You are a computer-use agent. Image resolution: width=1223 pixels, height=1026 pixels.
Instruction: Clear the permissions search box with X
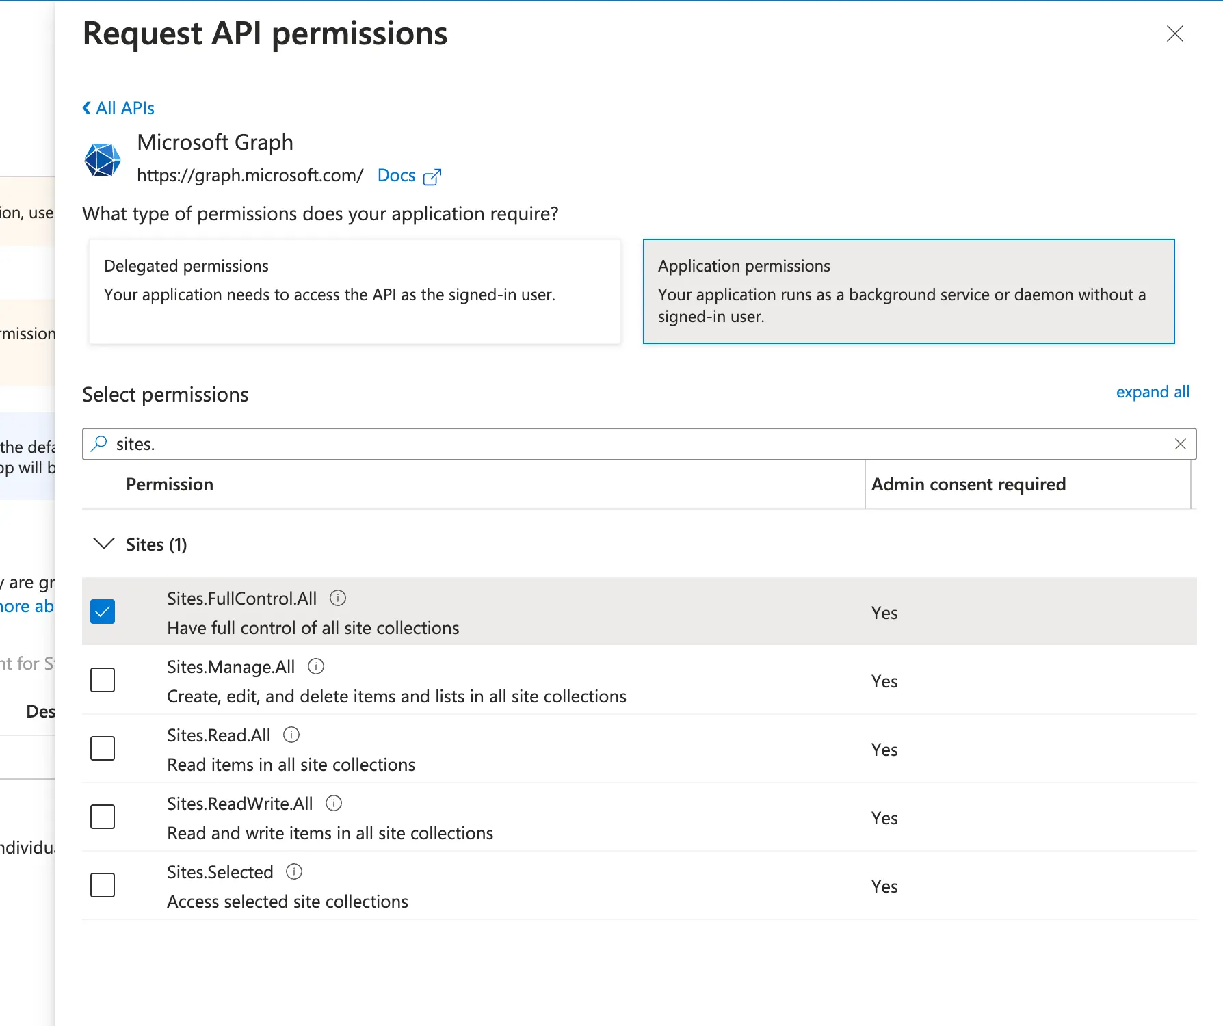pyautogui.click(x=1180, y=445)
